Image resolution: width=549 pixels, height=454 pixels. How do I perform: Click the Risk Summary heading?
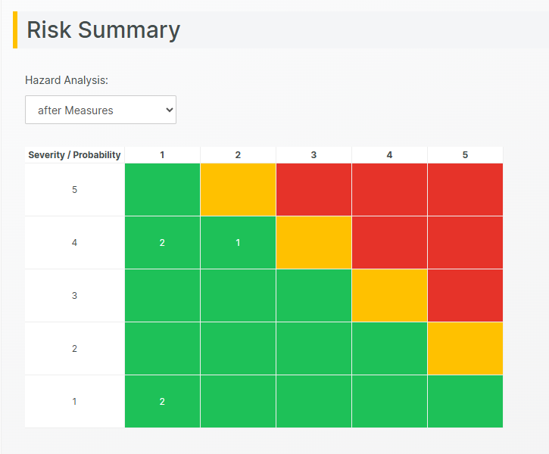point(103,30)
